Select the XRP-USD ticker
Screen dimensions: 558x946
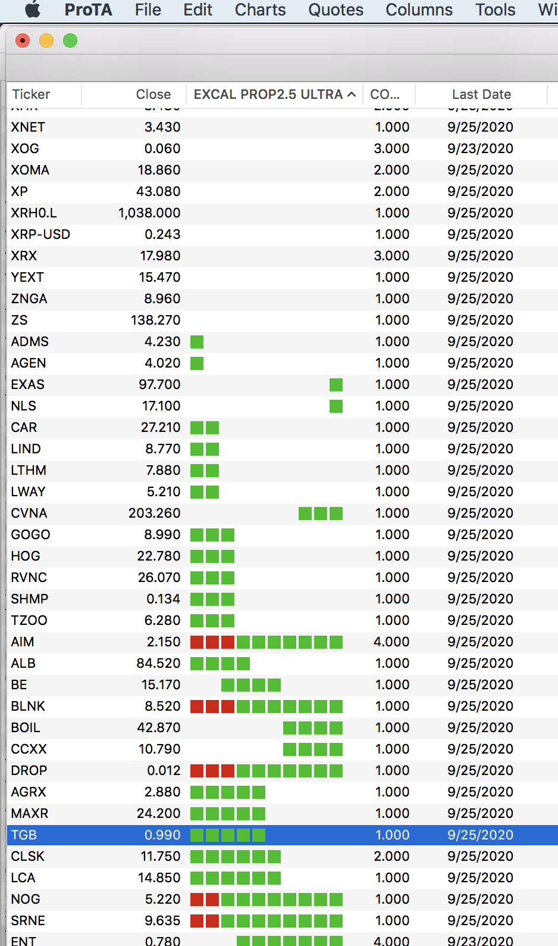(40, 234)
